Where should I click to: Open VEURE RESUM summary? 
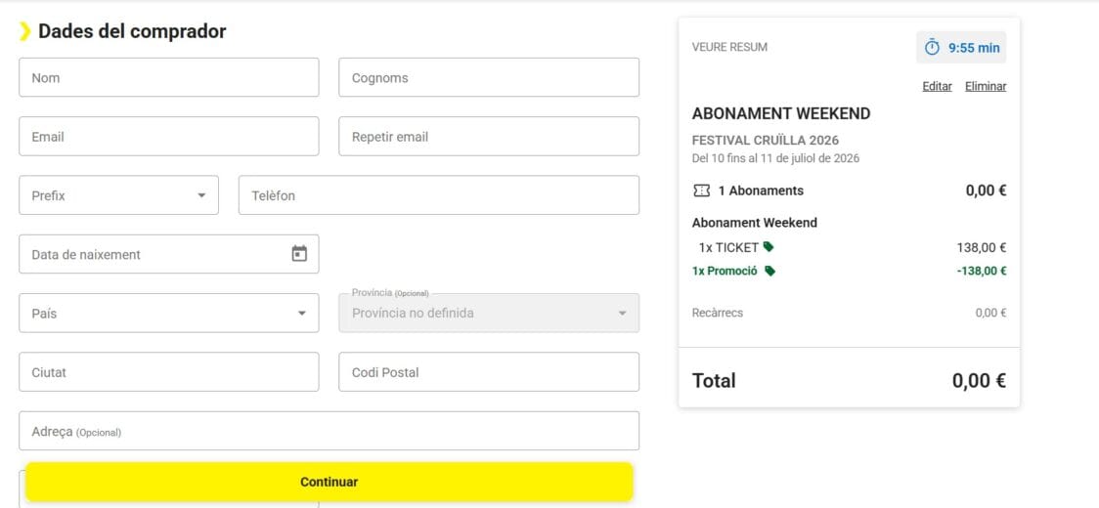(729, 47)
